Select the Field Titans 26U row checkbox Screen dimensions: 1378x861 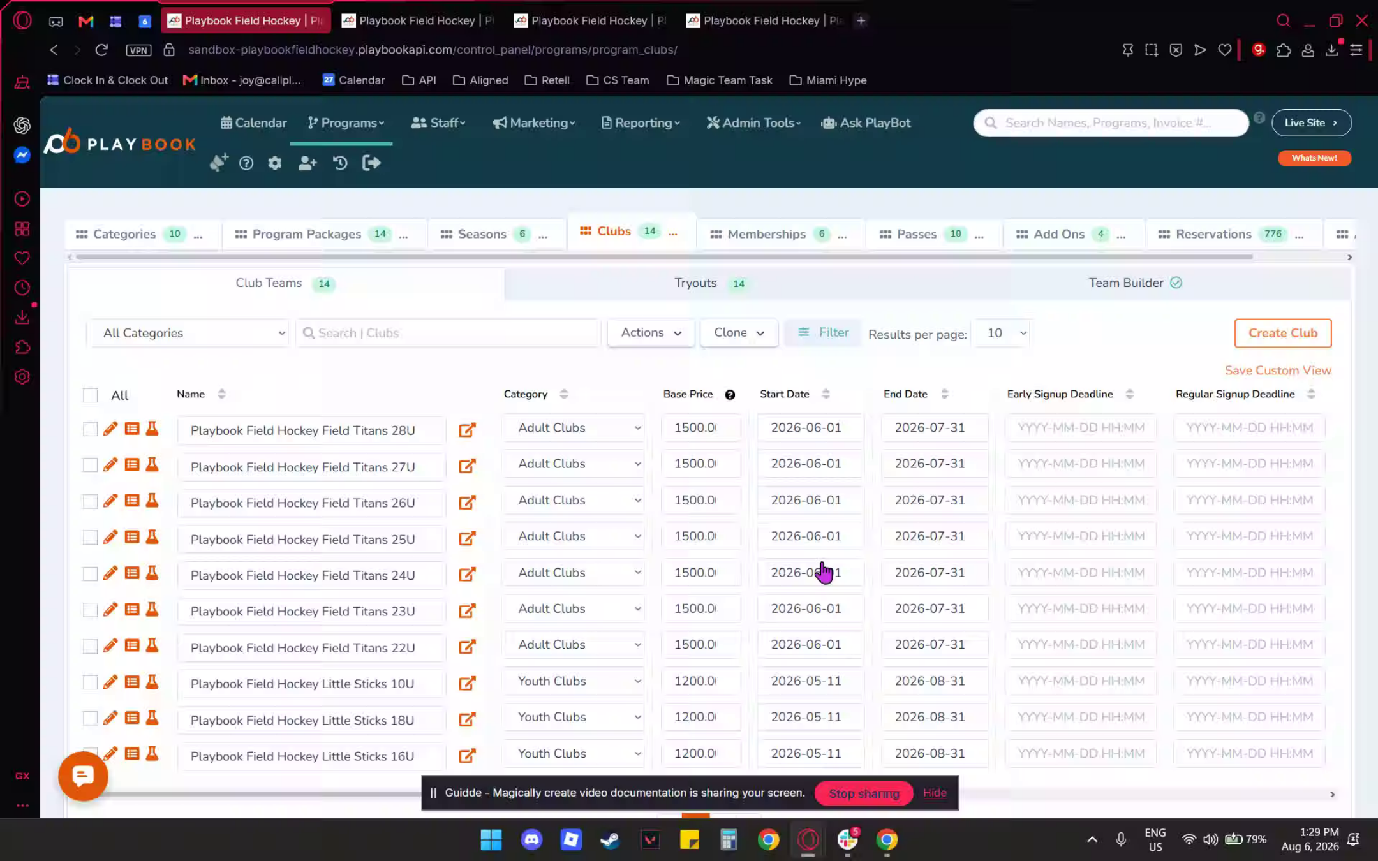click(91, 501)
